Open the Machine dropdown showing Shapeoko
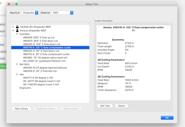The image size is (185, 127). [30, 13]
